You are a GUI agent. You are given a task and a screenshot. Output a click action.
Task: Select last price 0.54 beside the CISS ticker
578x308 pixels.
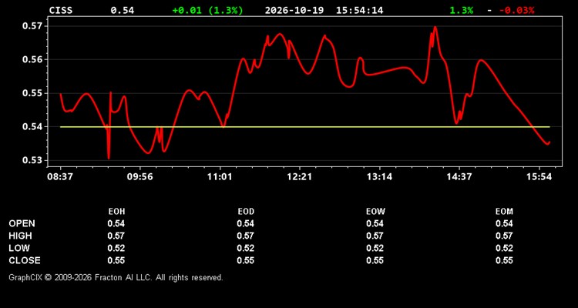tap(123, 10)
